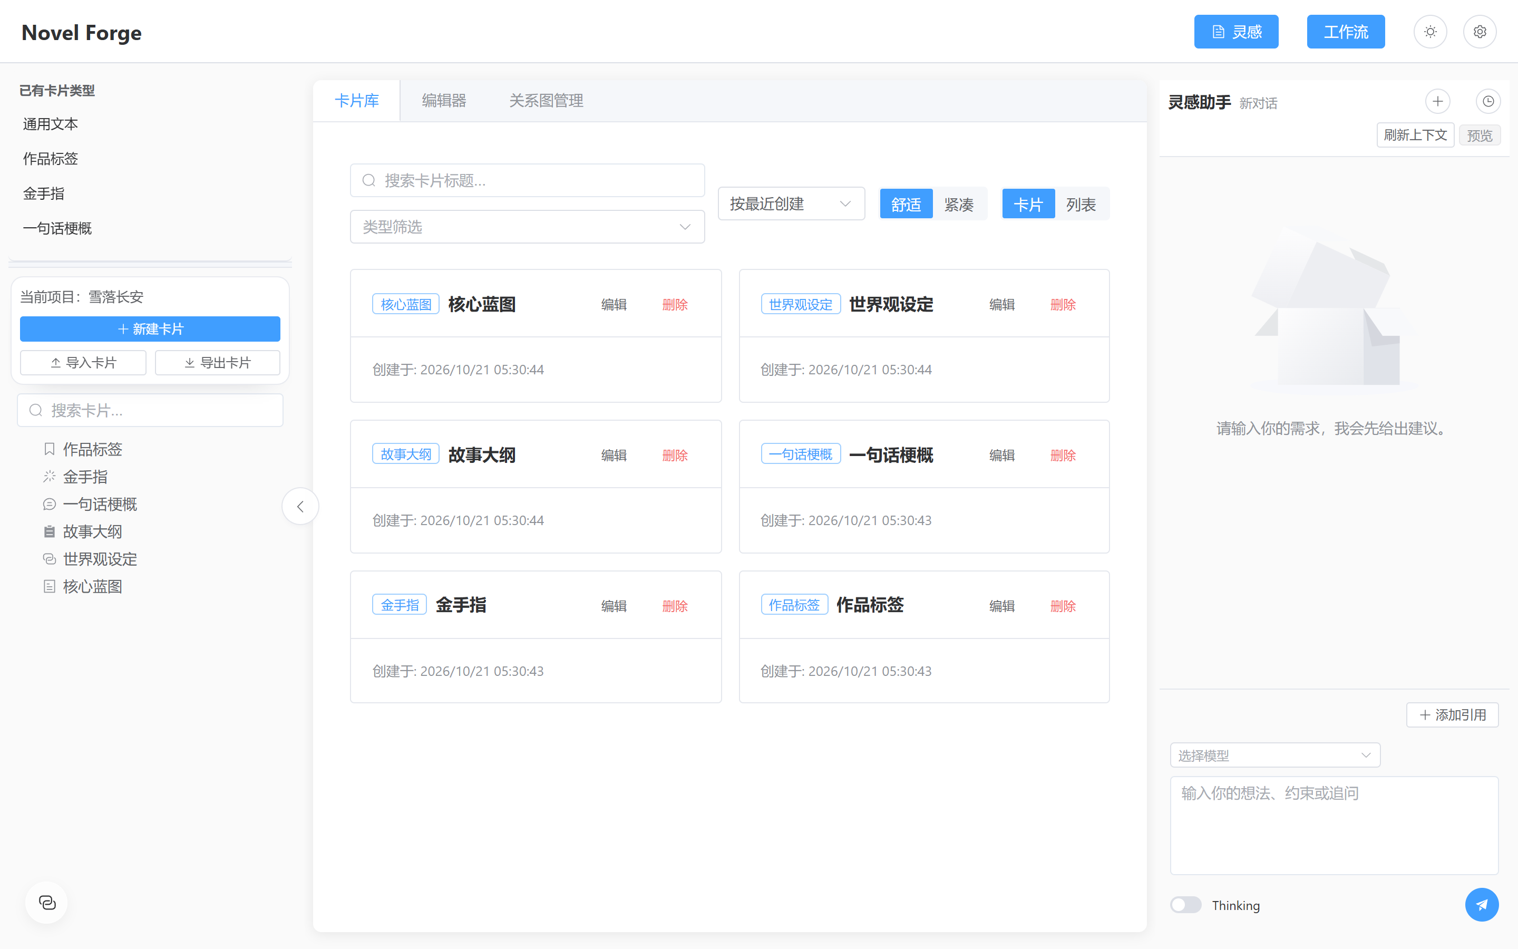The width and height of the screenshot is (1518, 949).
Task: Open conversation history clock icon
Action: (1488, 101)
